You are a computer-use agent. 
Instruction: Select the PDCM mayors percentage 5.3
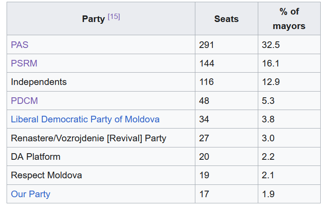(x=268, y=101)
